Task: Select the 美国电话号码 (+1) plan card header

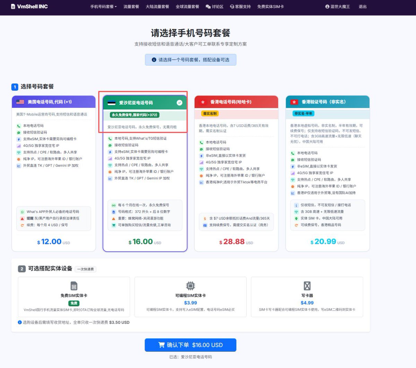Action: 54,102
